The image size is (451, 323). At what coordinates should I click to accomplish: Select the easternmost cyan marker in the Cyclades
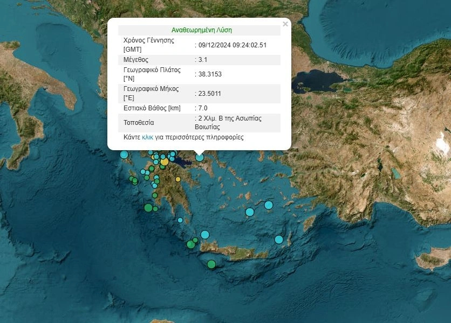pyautogui.click(x=269, y=205)
